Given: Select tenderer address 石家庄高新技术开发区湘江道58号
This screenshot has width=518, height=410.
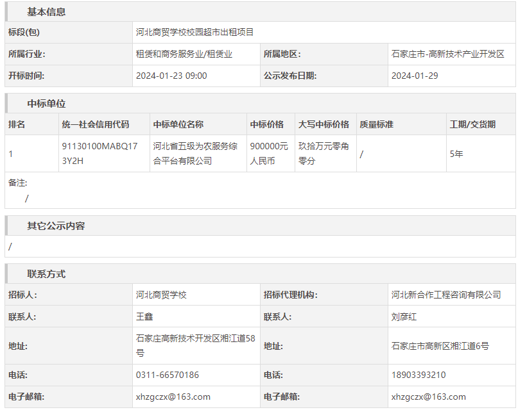Looking at the screenshot, I should (196, 346).
